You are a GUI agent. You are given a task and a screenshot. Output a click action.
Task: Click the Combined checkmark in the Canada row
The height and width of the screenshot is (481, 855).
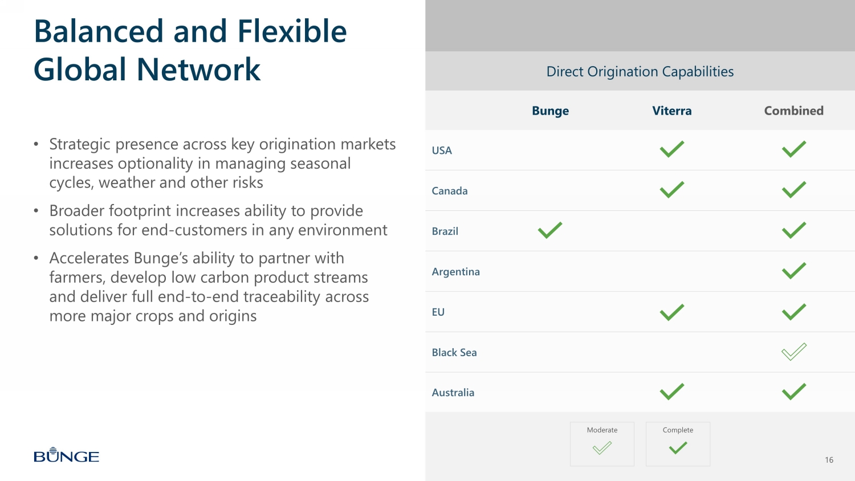pyautogui.click(x=793, y=190)
